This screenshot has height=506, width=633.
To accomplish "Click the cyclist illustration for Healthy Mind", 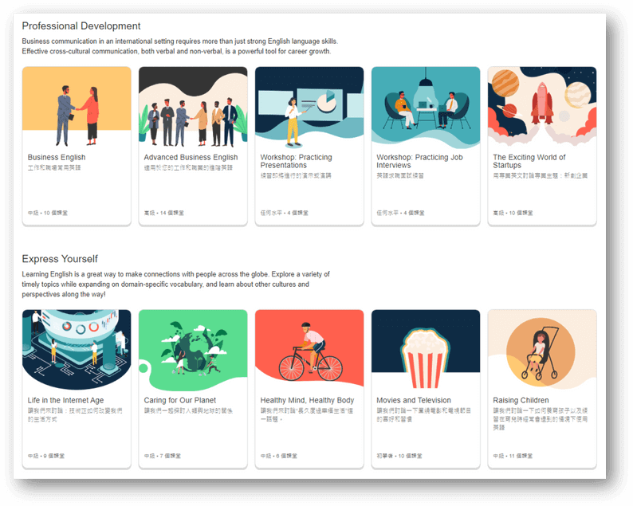I will [309, 351].
